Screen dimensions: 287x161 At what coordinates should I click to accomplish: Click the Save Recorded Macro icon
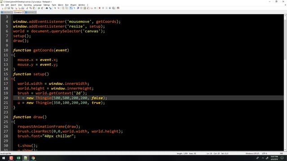[x=113, y=8]
